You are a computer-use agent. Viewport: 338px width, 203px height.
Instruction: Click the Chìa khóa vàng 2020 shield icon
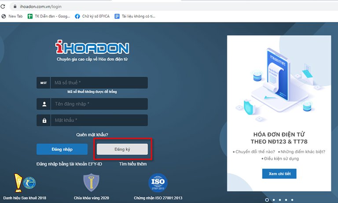(x=91, y=183)
